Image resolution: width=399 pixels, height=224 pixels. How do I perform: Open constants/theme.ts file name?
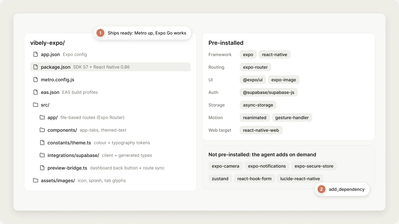coord(69,143)
